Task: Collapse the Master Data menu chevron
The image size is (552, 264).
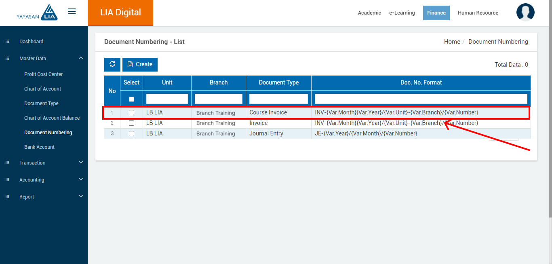Action: click(x=81, y=58)
